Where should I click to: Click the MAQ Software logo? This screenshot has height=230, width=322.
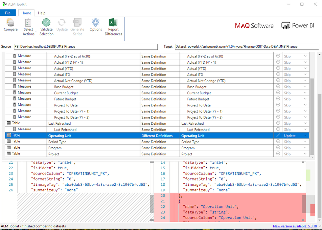[254, 26]
